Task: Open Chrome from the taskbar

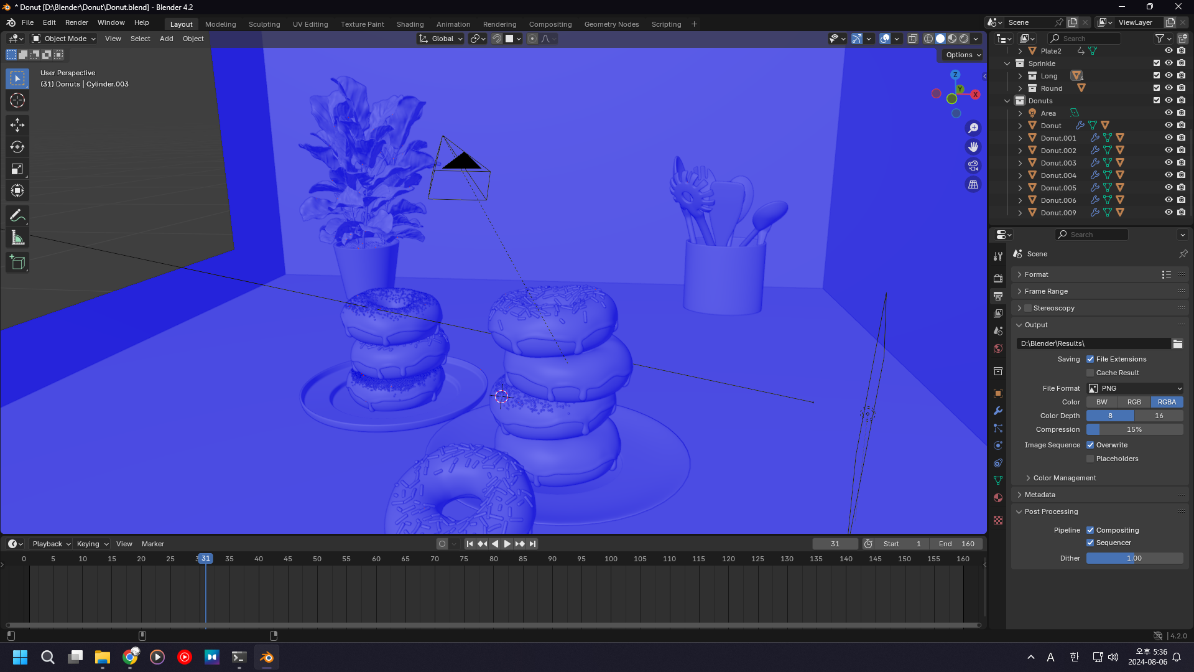Action: click(130, 657)
